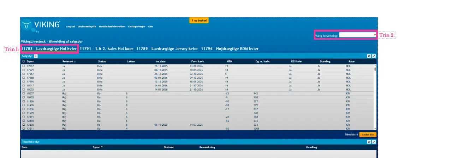The width and height of the screenshot is (452, 158).
Task: Toggle the select-all checkbox in the header
Action: (x=24, y=61)
